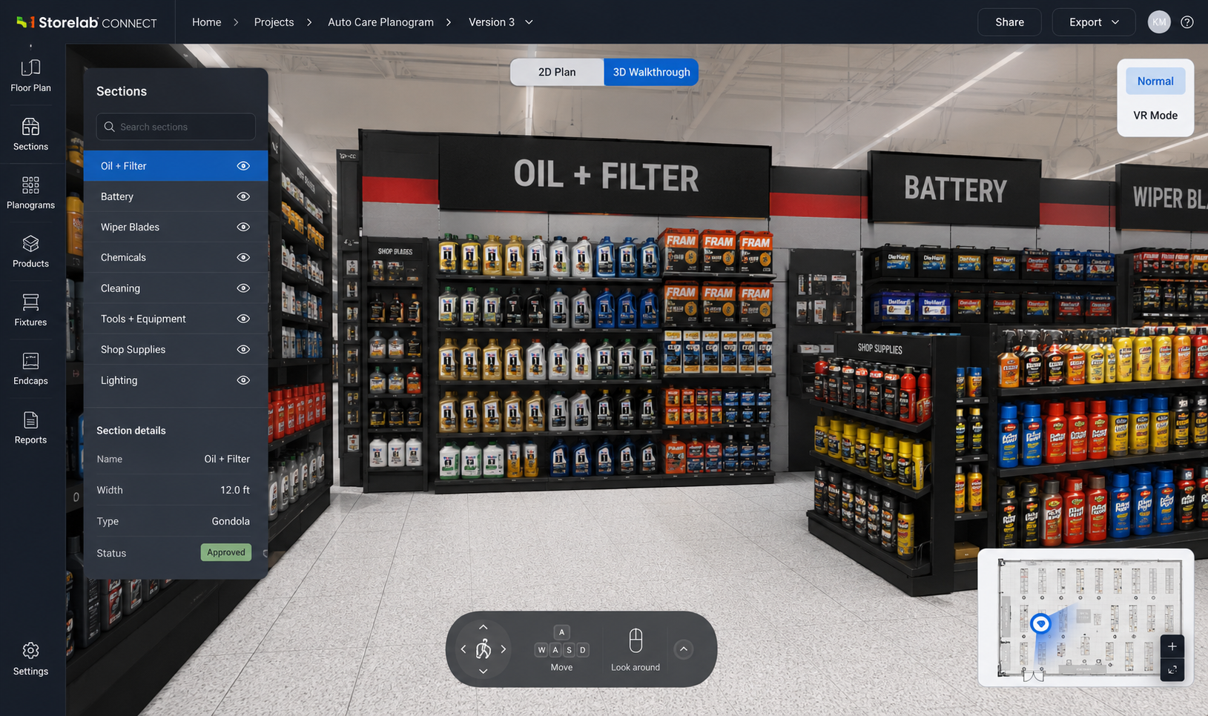Click the W key in Move controls
The width and height of the screenshot is (1208, 716).
pyautogui.click(x=541, y=650)
